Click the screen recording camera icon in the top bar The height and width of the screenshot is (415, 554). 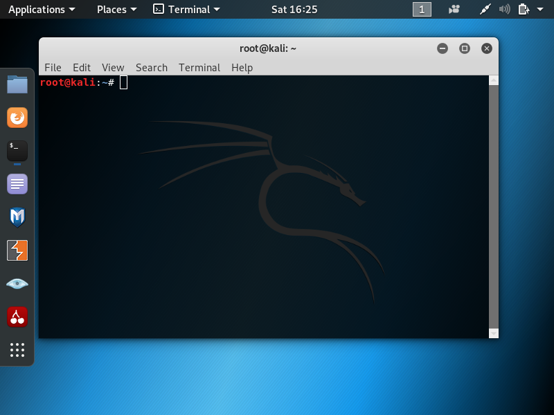point(454,10)
